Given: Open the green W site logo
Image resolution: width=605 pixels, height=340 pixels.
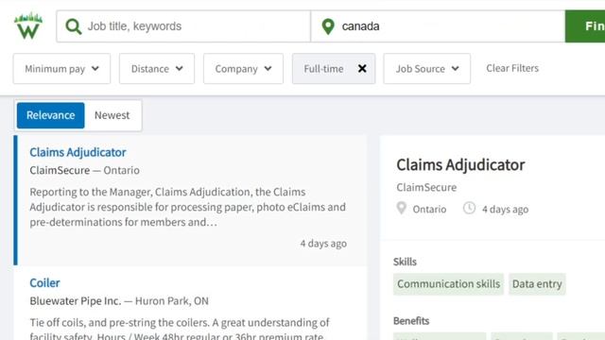Looking at the screenshot, I should point(28,26).
